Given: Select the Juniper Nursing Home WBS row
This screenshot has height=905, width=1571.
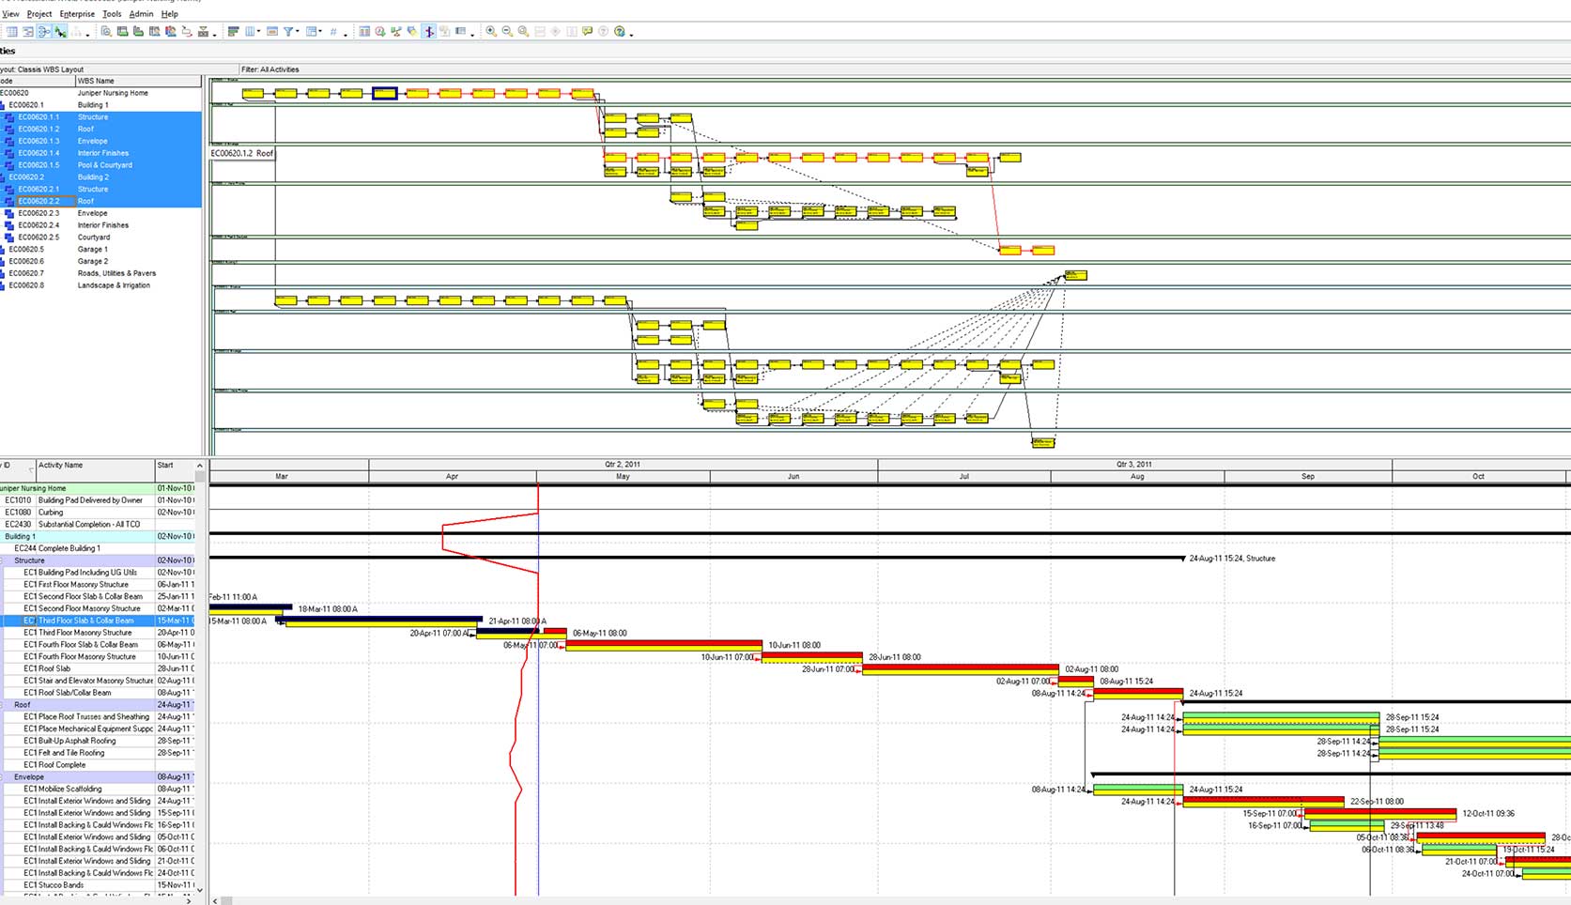Looking at the screenshot, I should tap(100, 93).
